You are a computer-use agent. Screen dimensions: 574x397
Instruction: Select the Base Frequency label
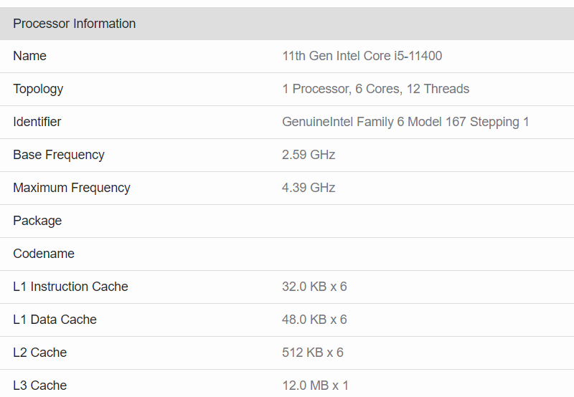tap(59, 155)
